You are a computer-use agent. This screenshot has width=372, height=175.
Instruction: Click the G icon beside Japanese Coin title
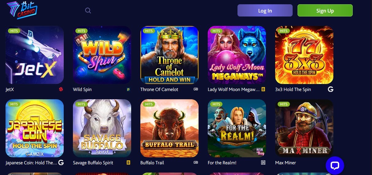[x=61, y=163]
